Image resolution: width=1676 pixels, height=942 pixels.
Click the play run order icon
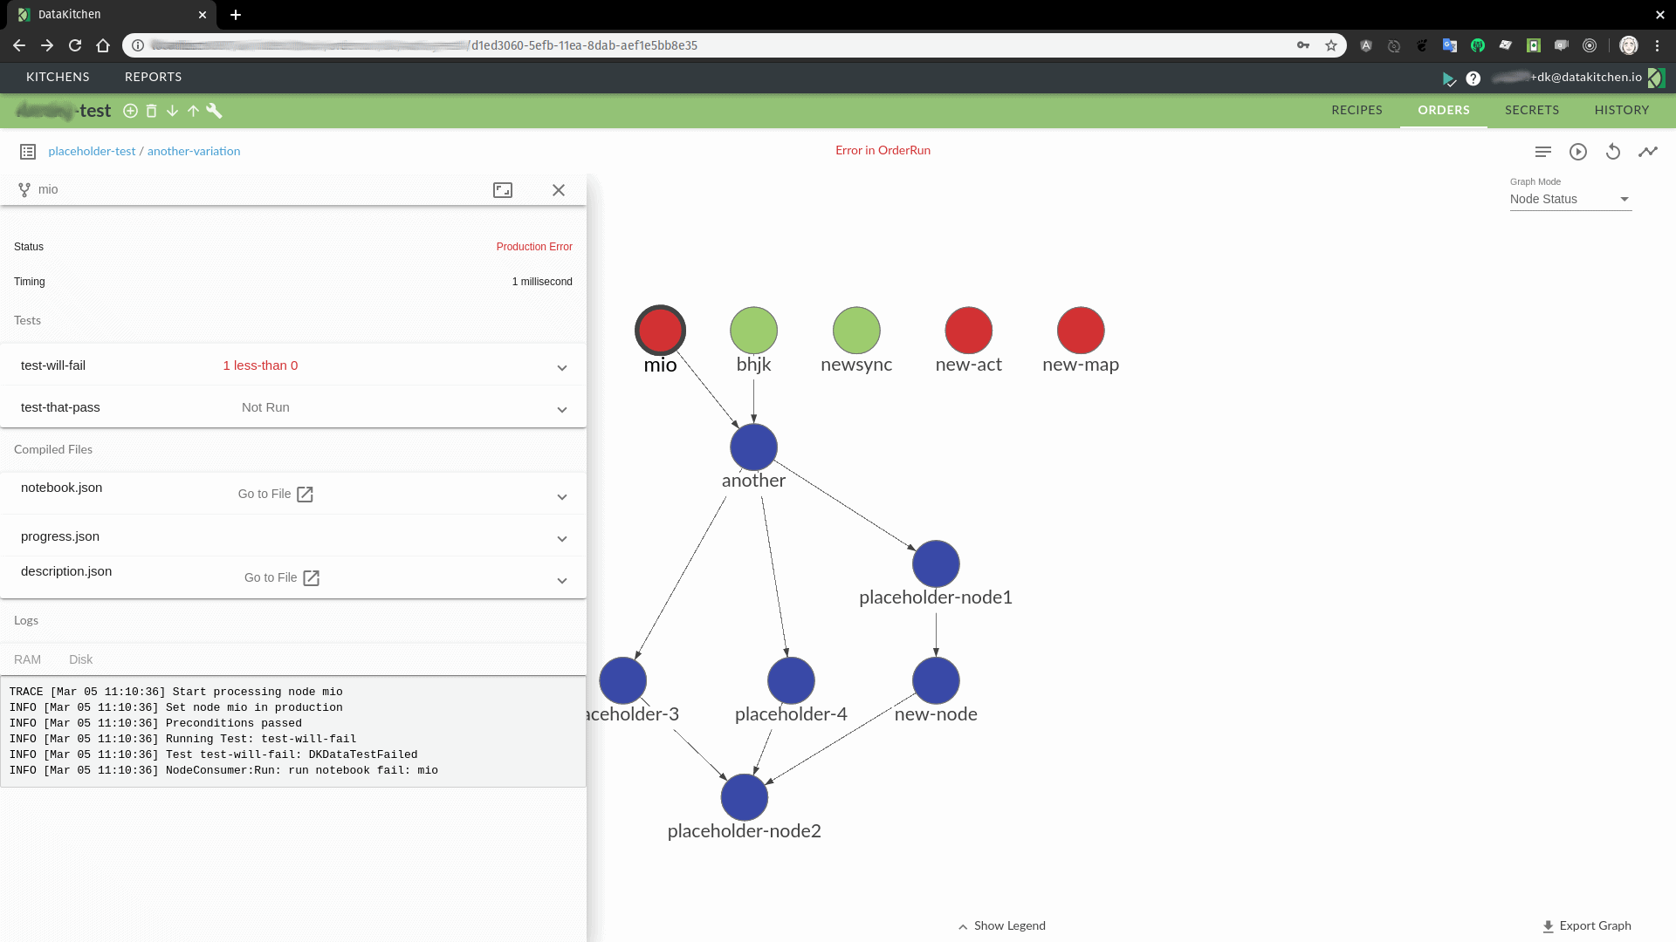pyautogui.click(x=1577, y=152)
